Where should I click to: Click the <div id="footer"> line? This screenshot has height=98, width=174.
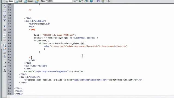pos(30,77)
